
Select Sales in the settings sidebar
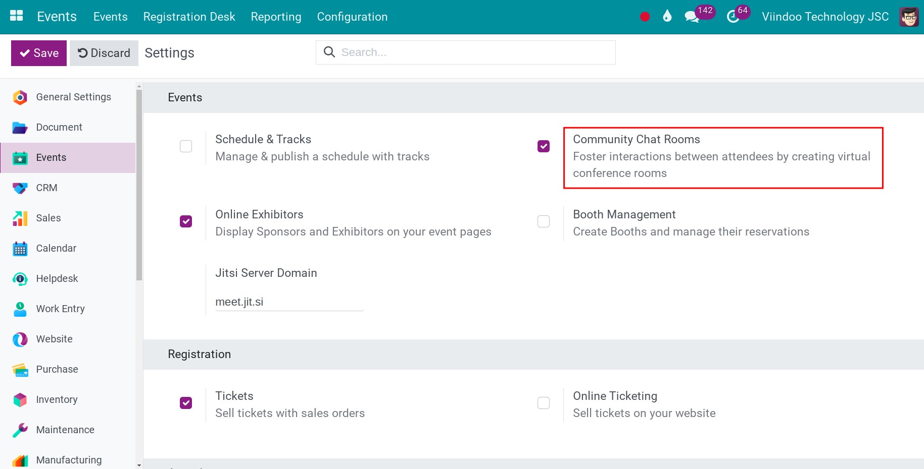[x=68, y=218]
